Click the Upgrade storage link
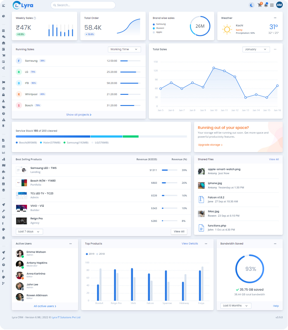The height and width of the screenshot is (330, 288). click(210, 145)
